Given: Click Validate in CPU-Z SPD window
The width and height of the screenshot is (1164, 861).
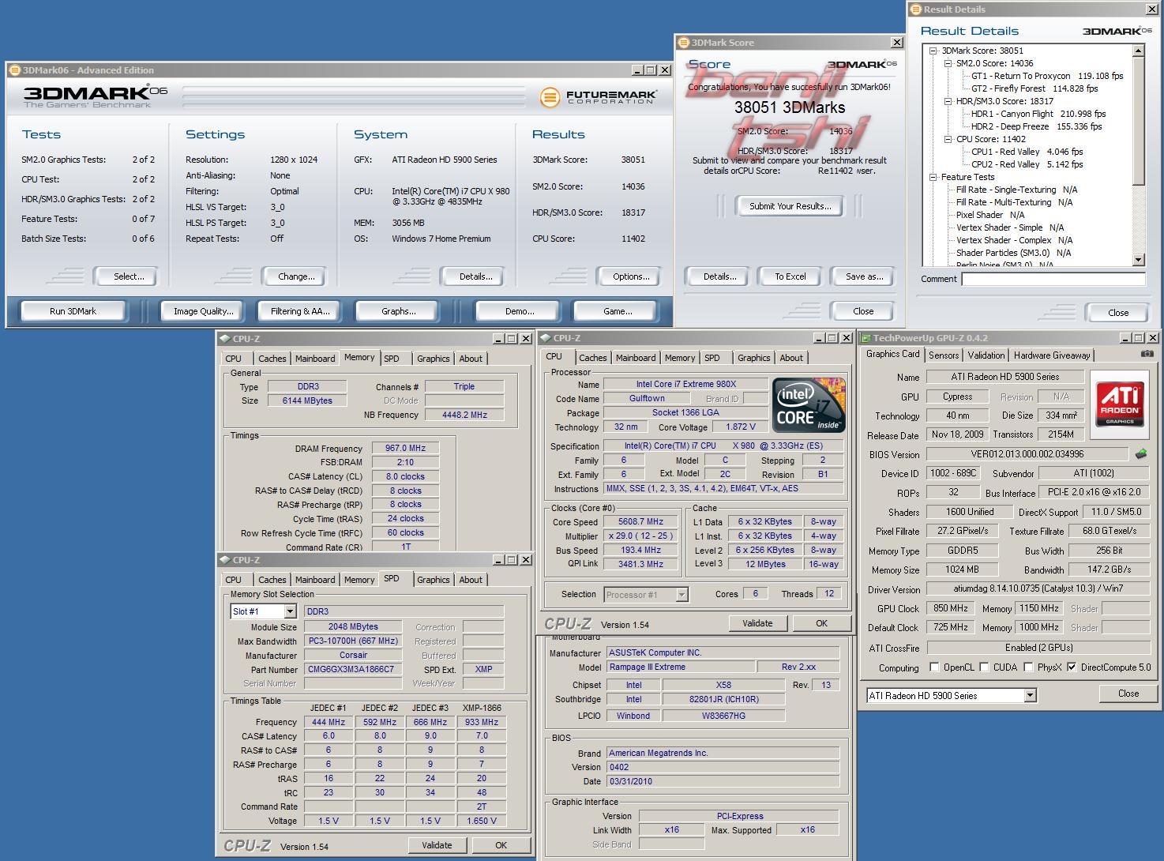Looking at the screenshot, I should [437, 845].
